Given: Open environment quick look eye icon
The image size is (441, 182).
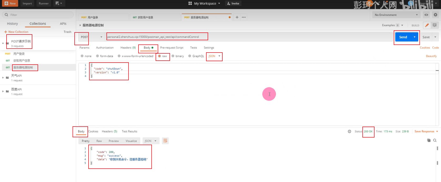Looking at the screenshot, I should click(x=426, y=15).
